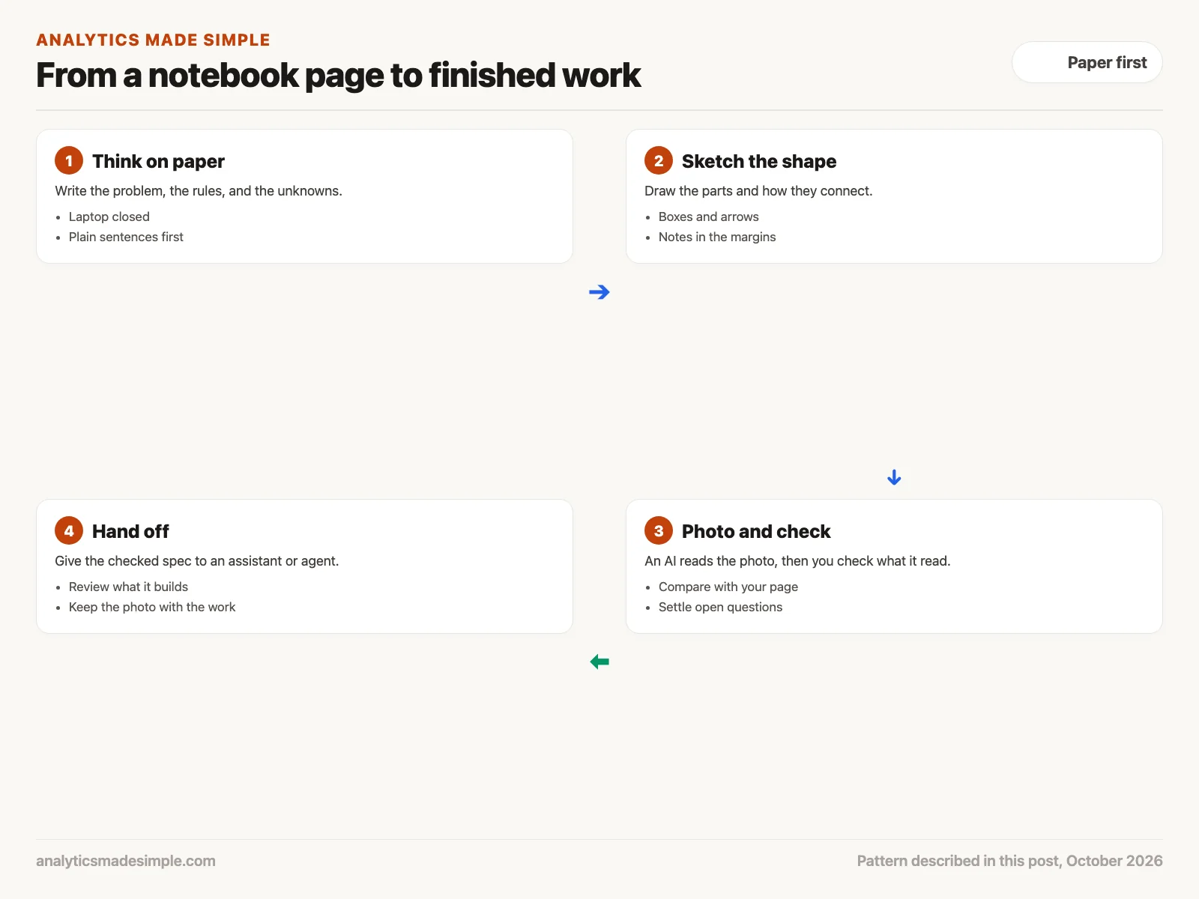Click the blue right arrow between steps 1 and 2

click(599, 292)
